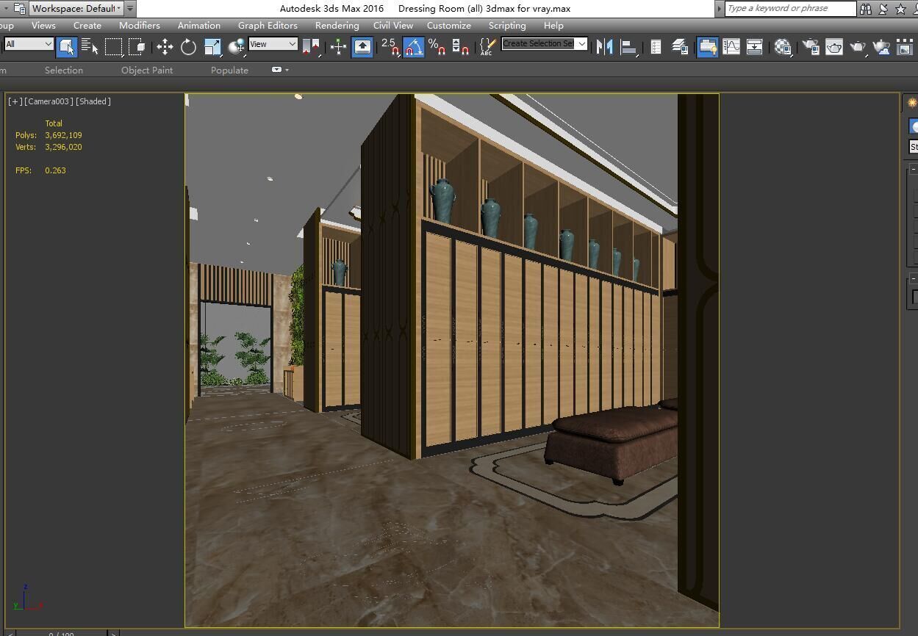Activate the Select and Move tool
Screen dimensions: 918x636
pos(165,47)
